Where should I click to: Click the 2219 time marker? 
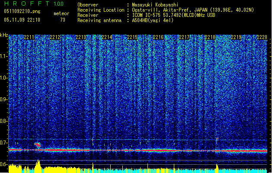coord(236,37)
